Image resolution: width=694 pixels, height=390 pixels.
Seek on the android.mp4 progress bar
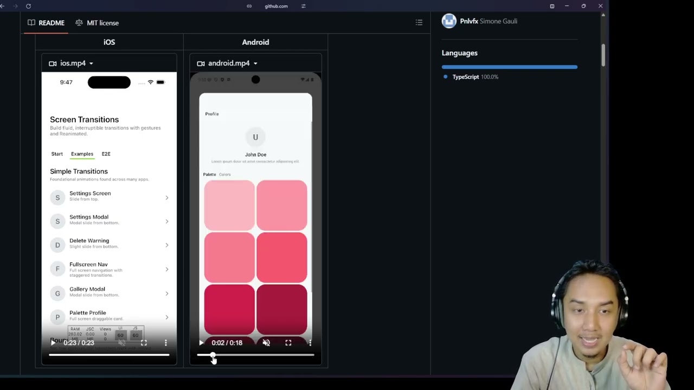pyautogui.click(x=255, y=355)
